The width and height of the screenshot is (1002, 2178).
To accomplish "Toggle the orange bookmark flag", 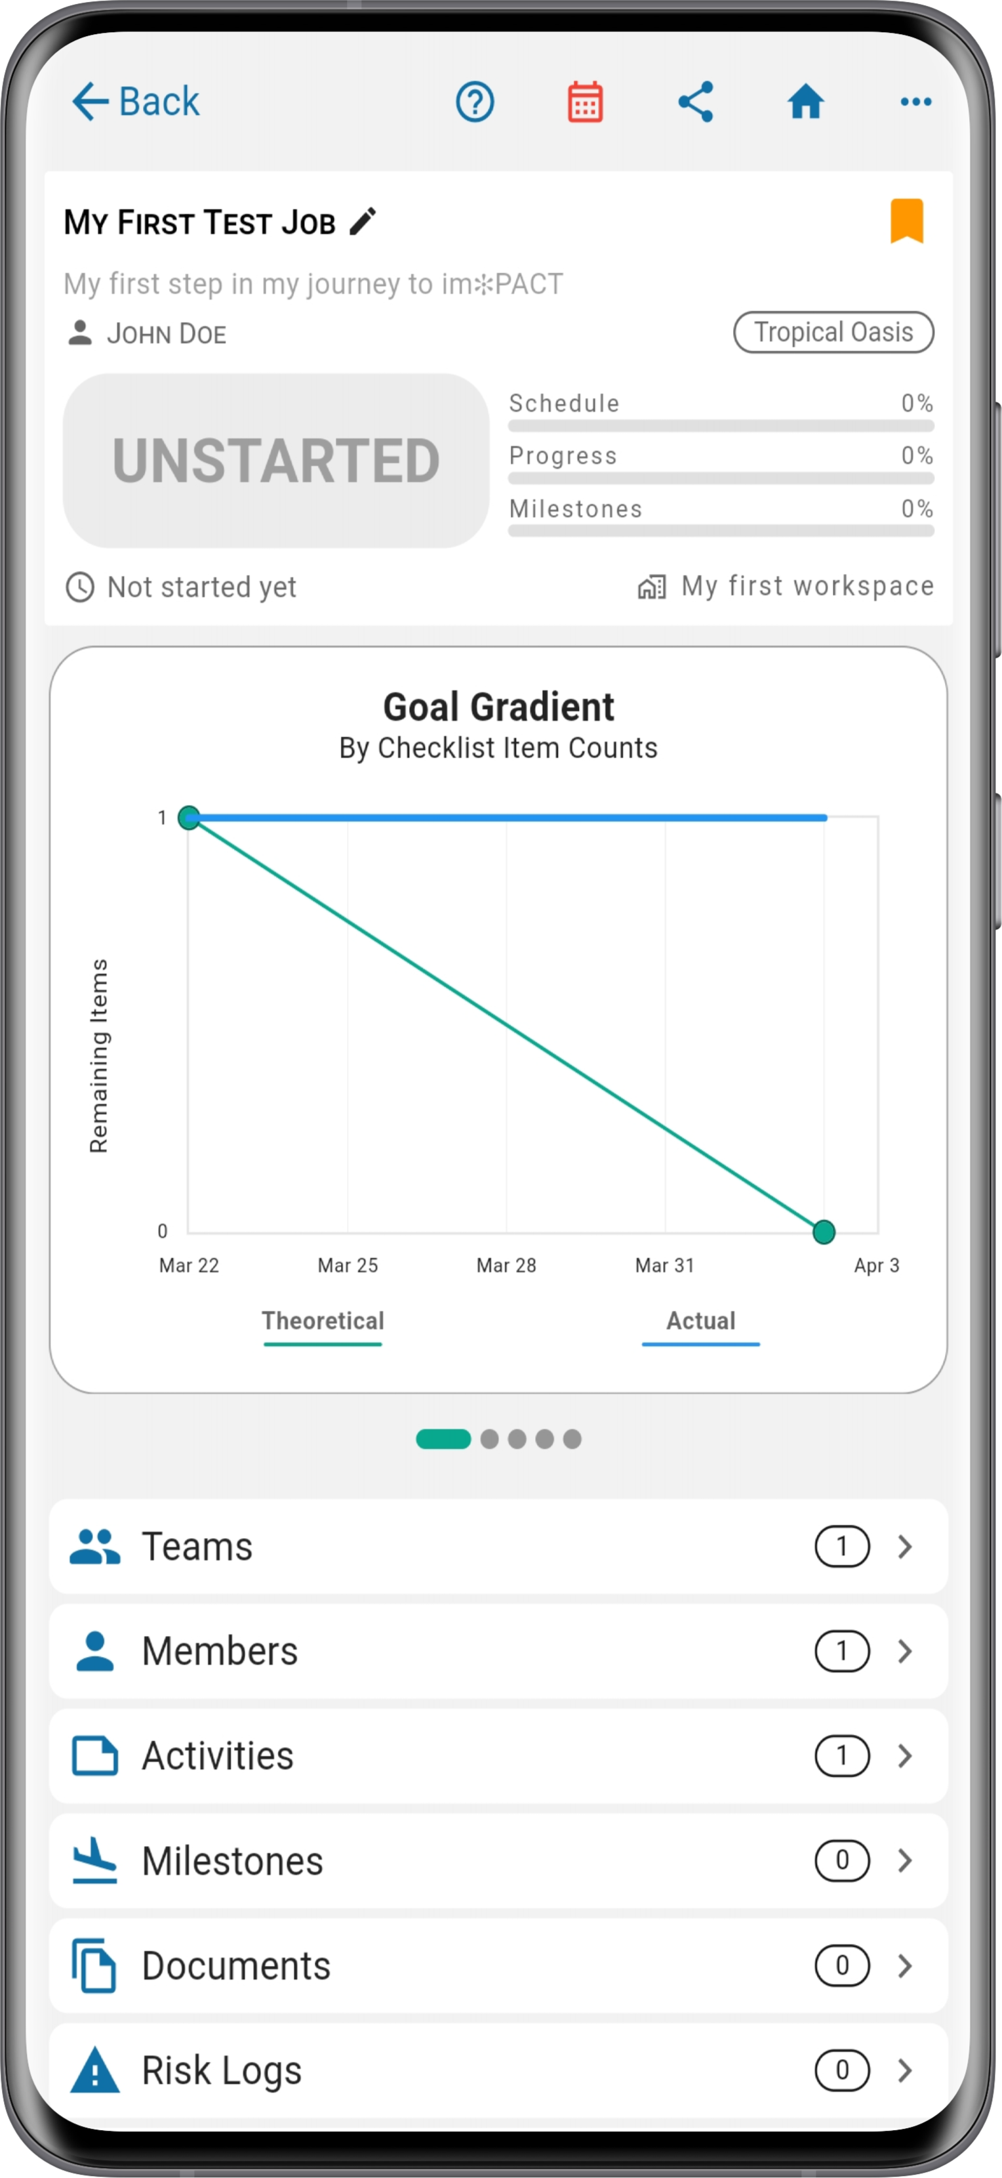I will (x=906, y=220).
